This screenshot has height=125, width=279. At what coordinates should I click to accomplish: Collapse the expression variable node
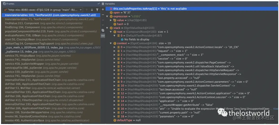(107, 16)
